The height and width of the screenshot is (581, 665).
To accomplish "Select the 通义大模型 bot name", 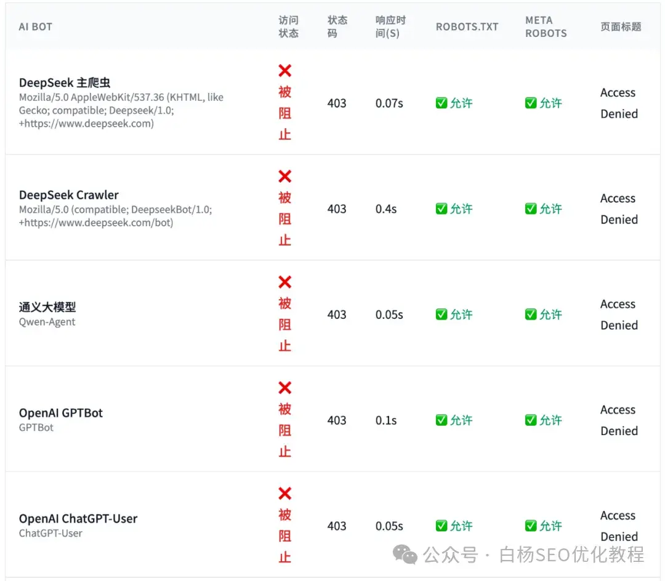I will click(x=47, y=307).
